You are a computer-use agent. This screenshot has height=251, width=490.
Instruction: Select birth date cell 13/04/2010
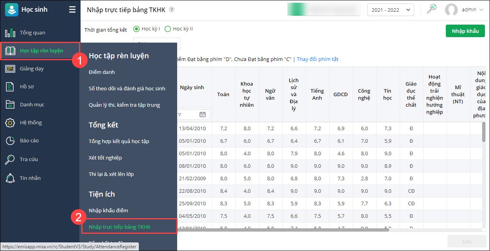pos(192,129)
